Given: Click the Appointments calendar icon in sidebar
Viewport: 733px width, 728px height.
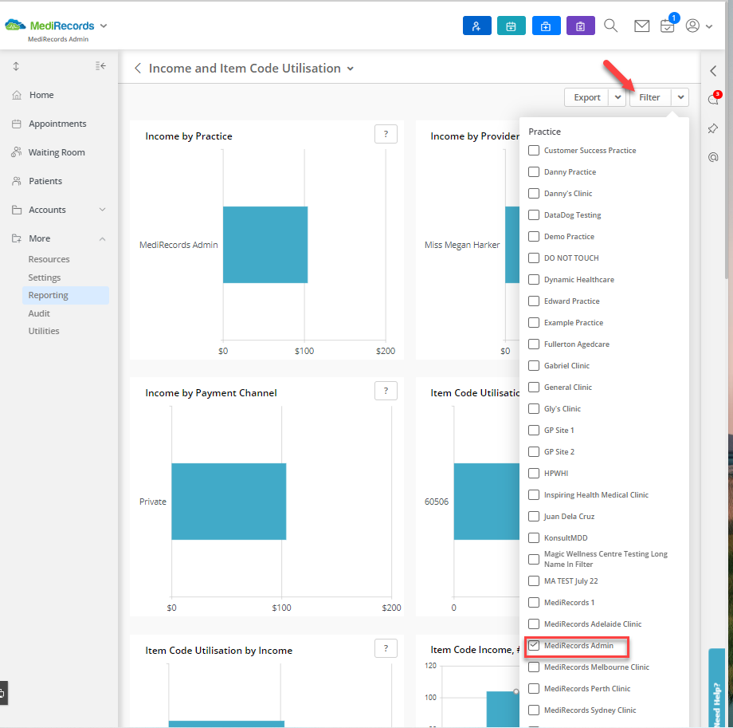Looking at the screenshot, I should point(17,124).
